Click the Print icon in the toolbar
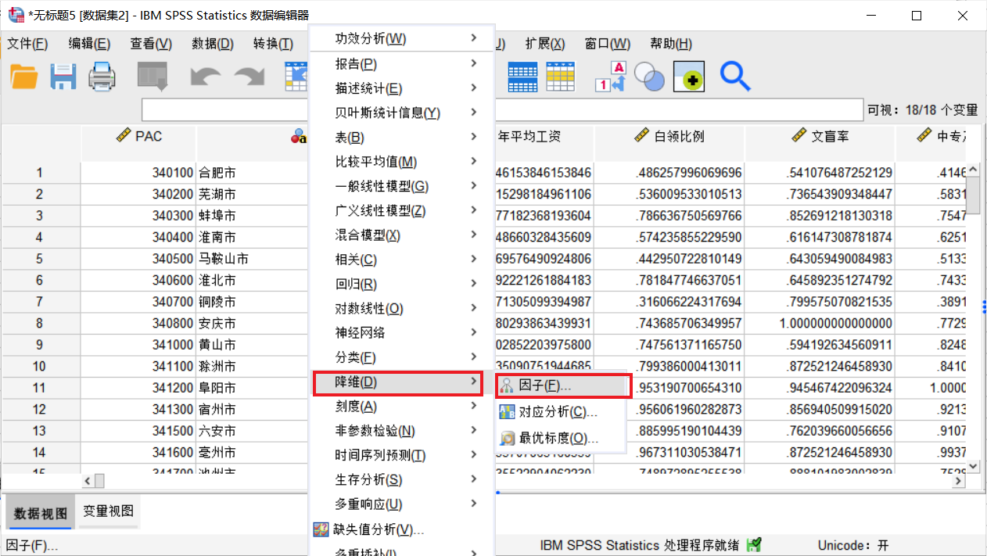Screen dimensions: 987x556 point(102,77)
